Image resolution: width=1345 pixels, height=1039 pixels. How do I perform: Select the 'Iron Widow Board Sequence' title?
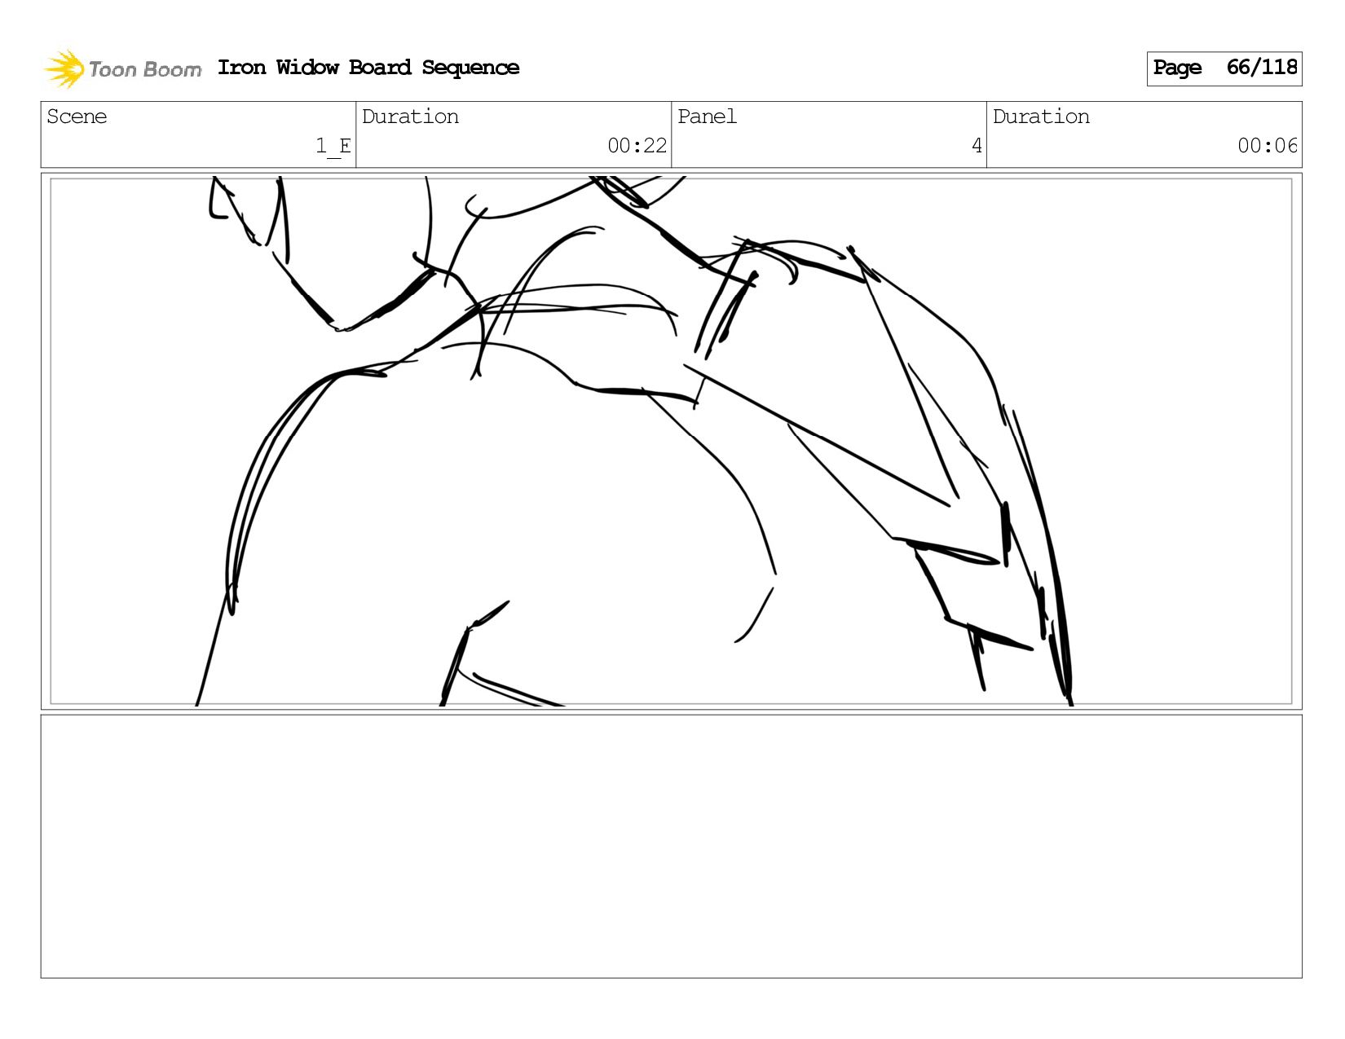pyautogui.click(x=368, y=68)
